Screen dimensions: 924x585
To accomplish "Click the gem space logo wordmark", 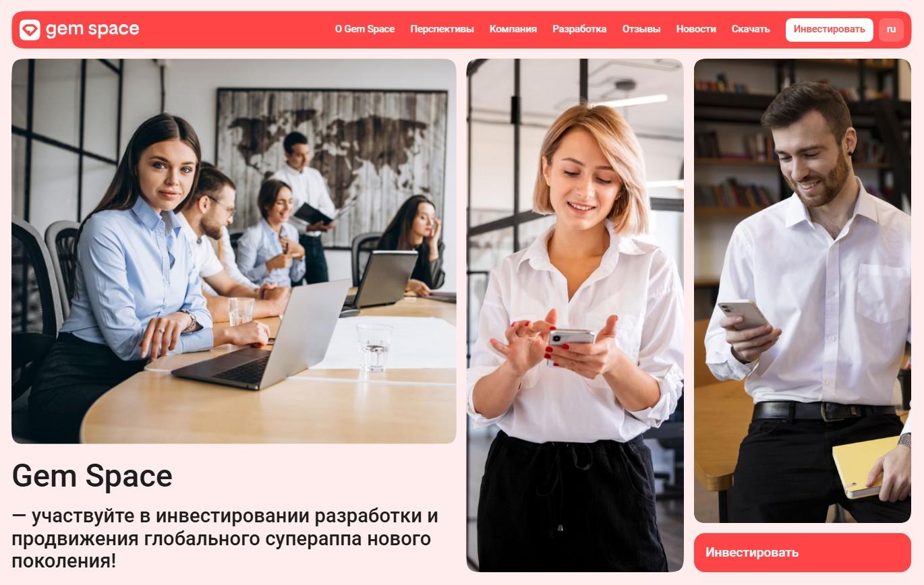I will (x=92, y=29).
